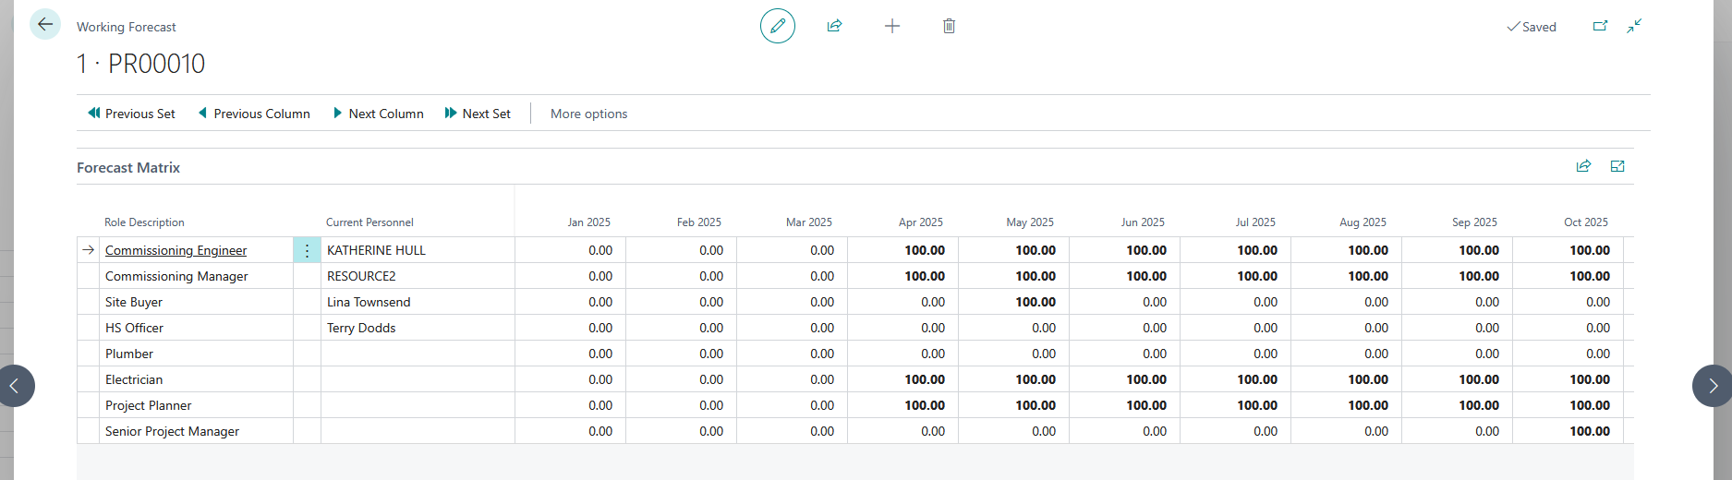
Task: Click Lina Townsend personnel cell
Action: [418, 302]
